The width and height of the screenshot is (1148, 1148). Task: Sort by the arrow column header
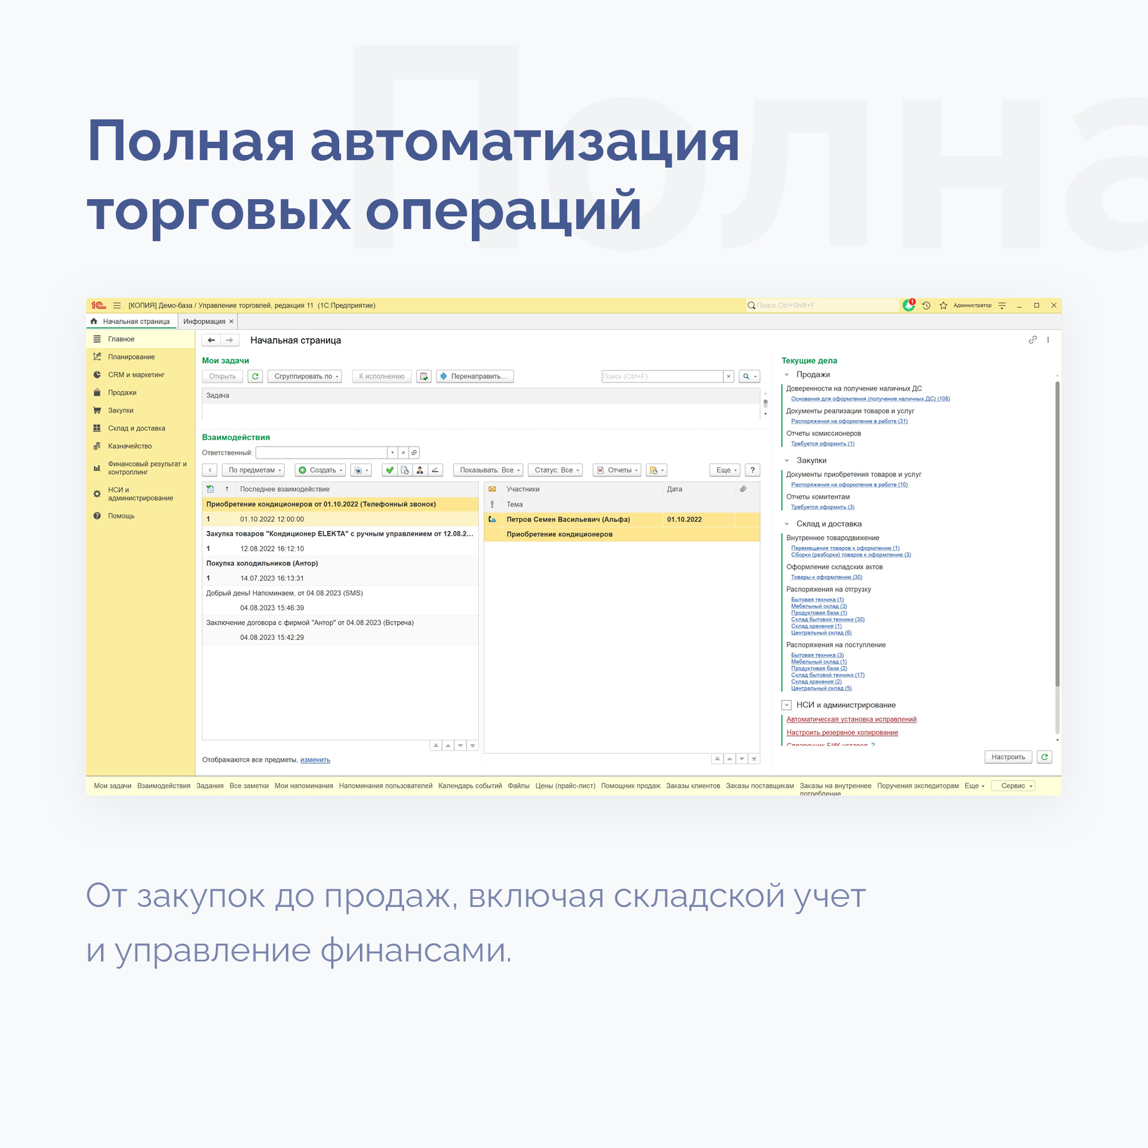click(x=227, y=489)
